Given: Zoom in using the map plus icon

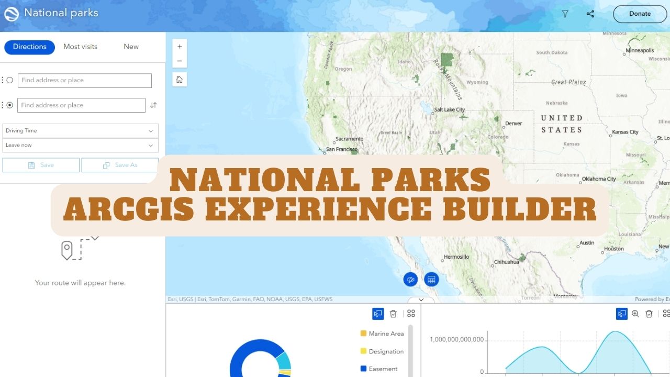Looking at the screenshot, I should [x=180, y=47].
